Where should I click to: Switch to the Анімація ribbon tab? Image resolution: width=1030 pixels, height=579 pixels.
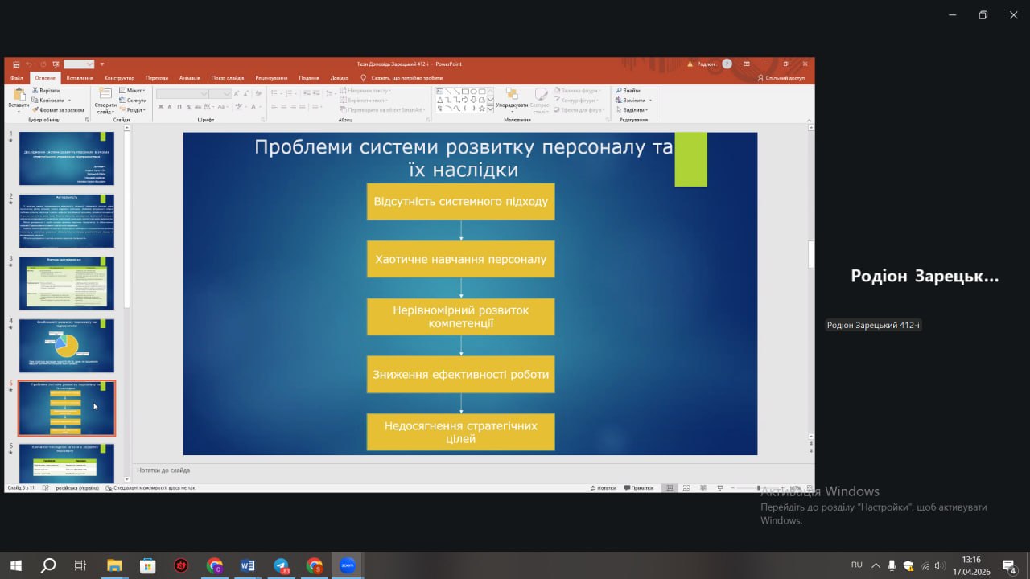click(190, 78)
